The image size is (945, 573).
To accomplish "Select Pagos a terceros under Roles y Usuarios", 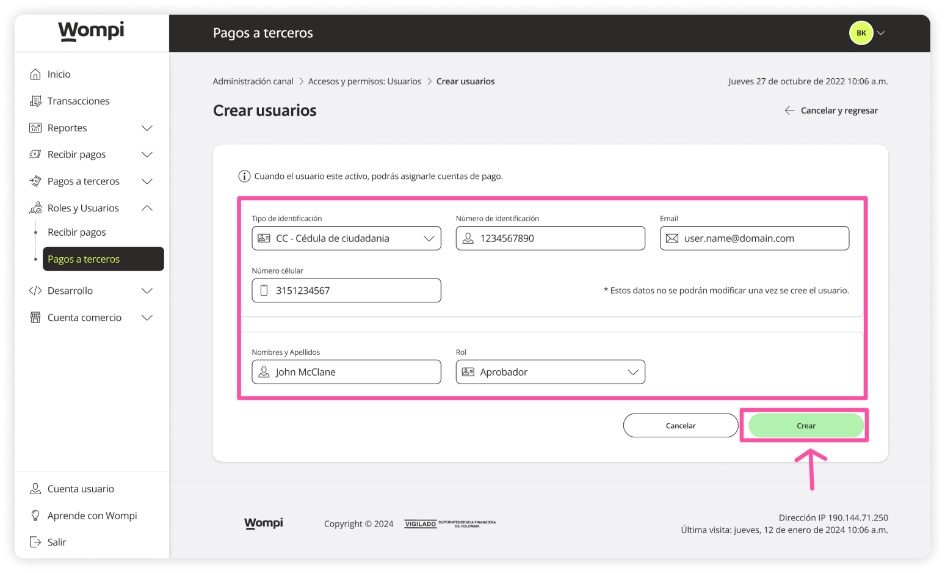I will pyautogui.click(x=84, y=258).
